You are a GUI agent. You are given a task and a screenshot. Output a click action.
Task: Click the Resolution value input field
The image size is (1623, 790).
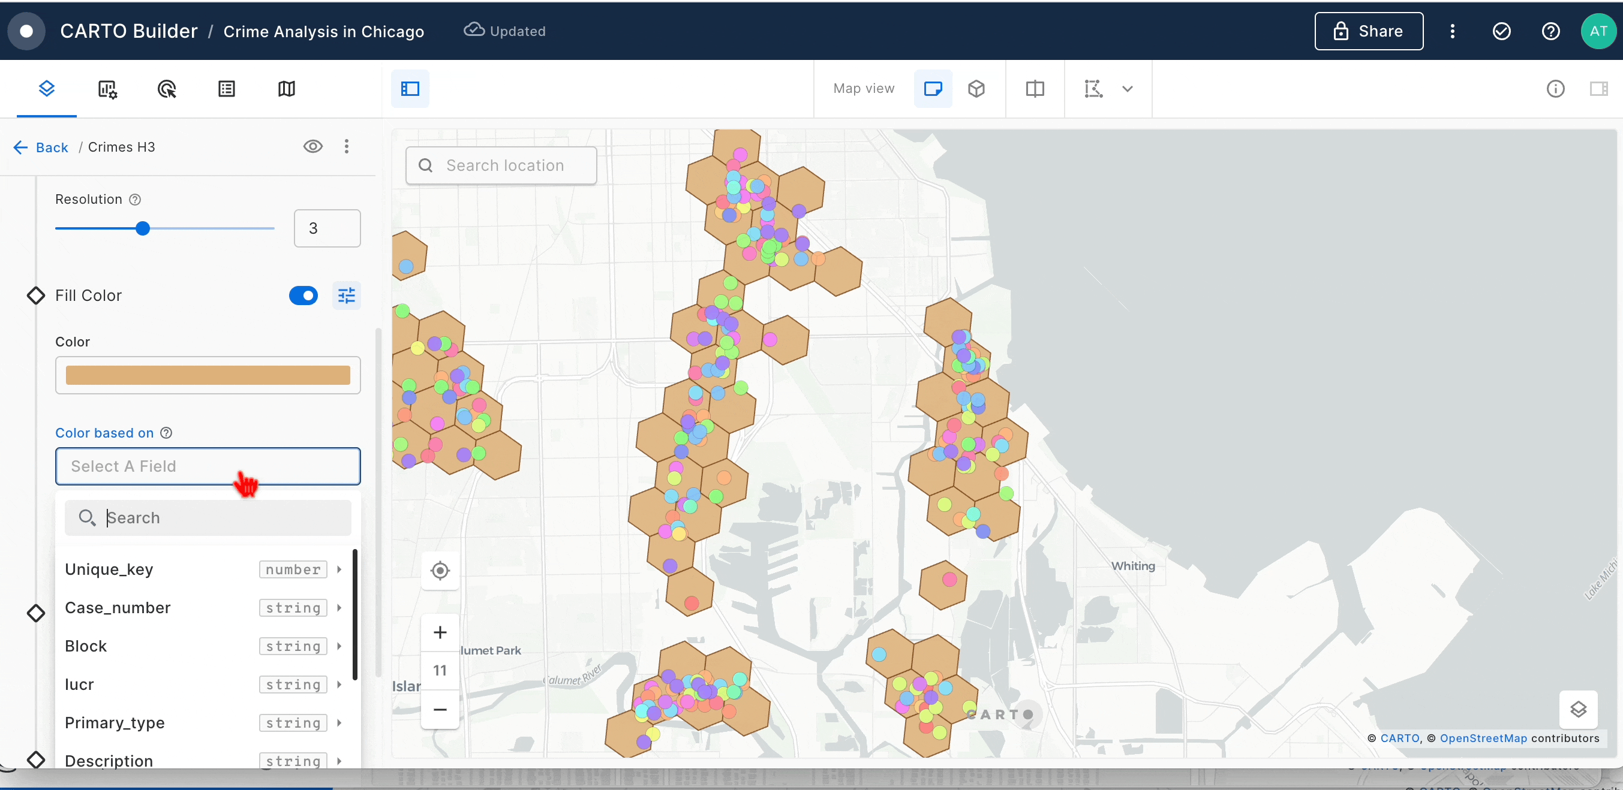[327, 228]
